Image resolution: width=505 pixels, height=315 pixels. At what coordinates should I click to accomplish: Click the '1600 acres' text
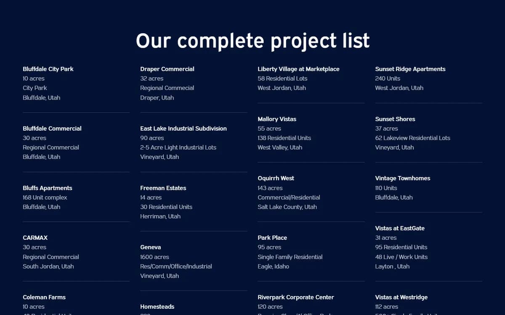(x=155, y=257)
